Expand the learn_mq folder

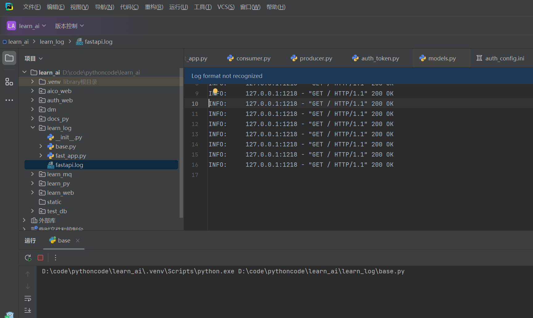coord(32,174)
